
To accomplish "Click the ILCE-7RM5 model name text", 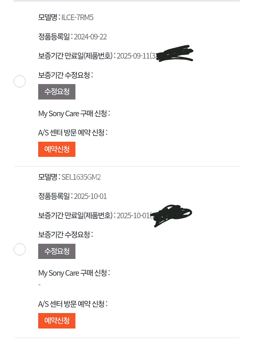I will coord(77,17).
